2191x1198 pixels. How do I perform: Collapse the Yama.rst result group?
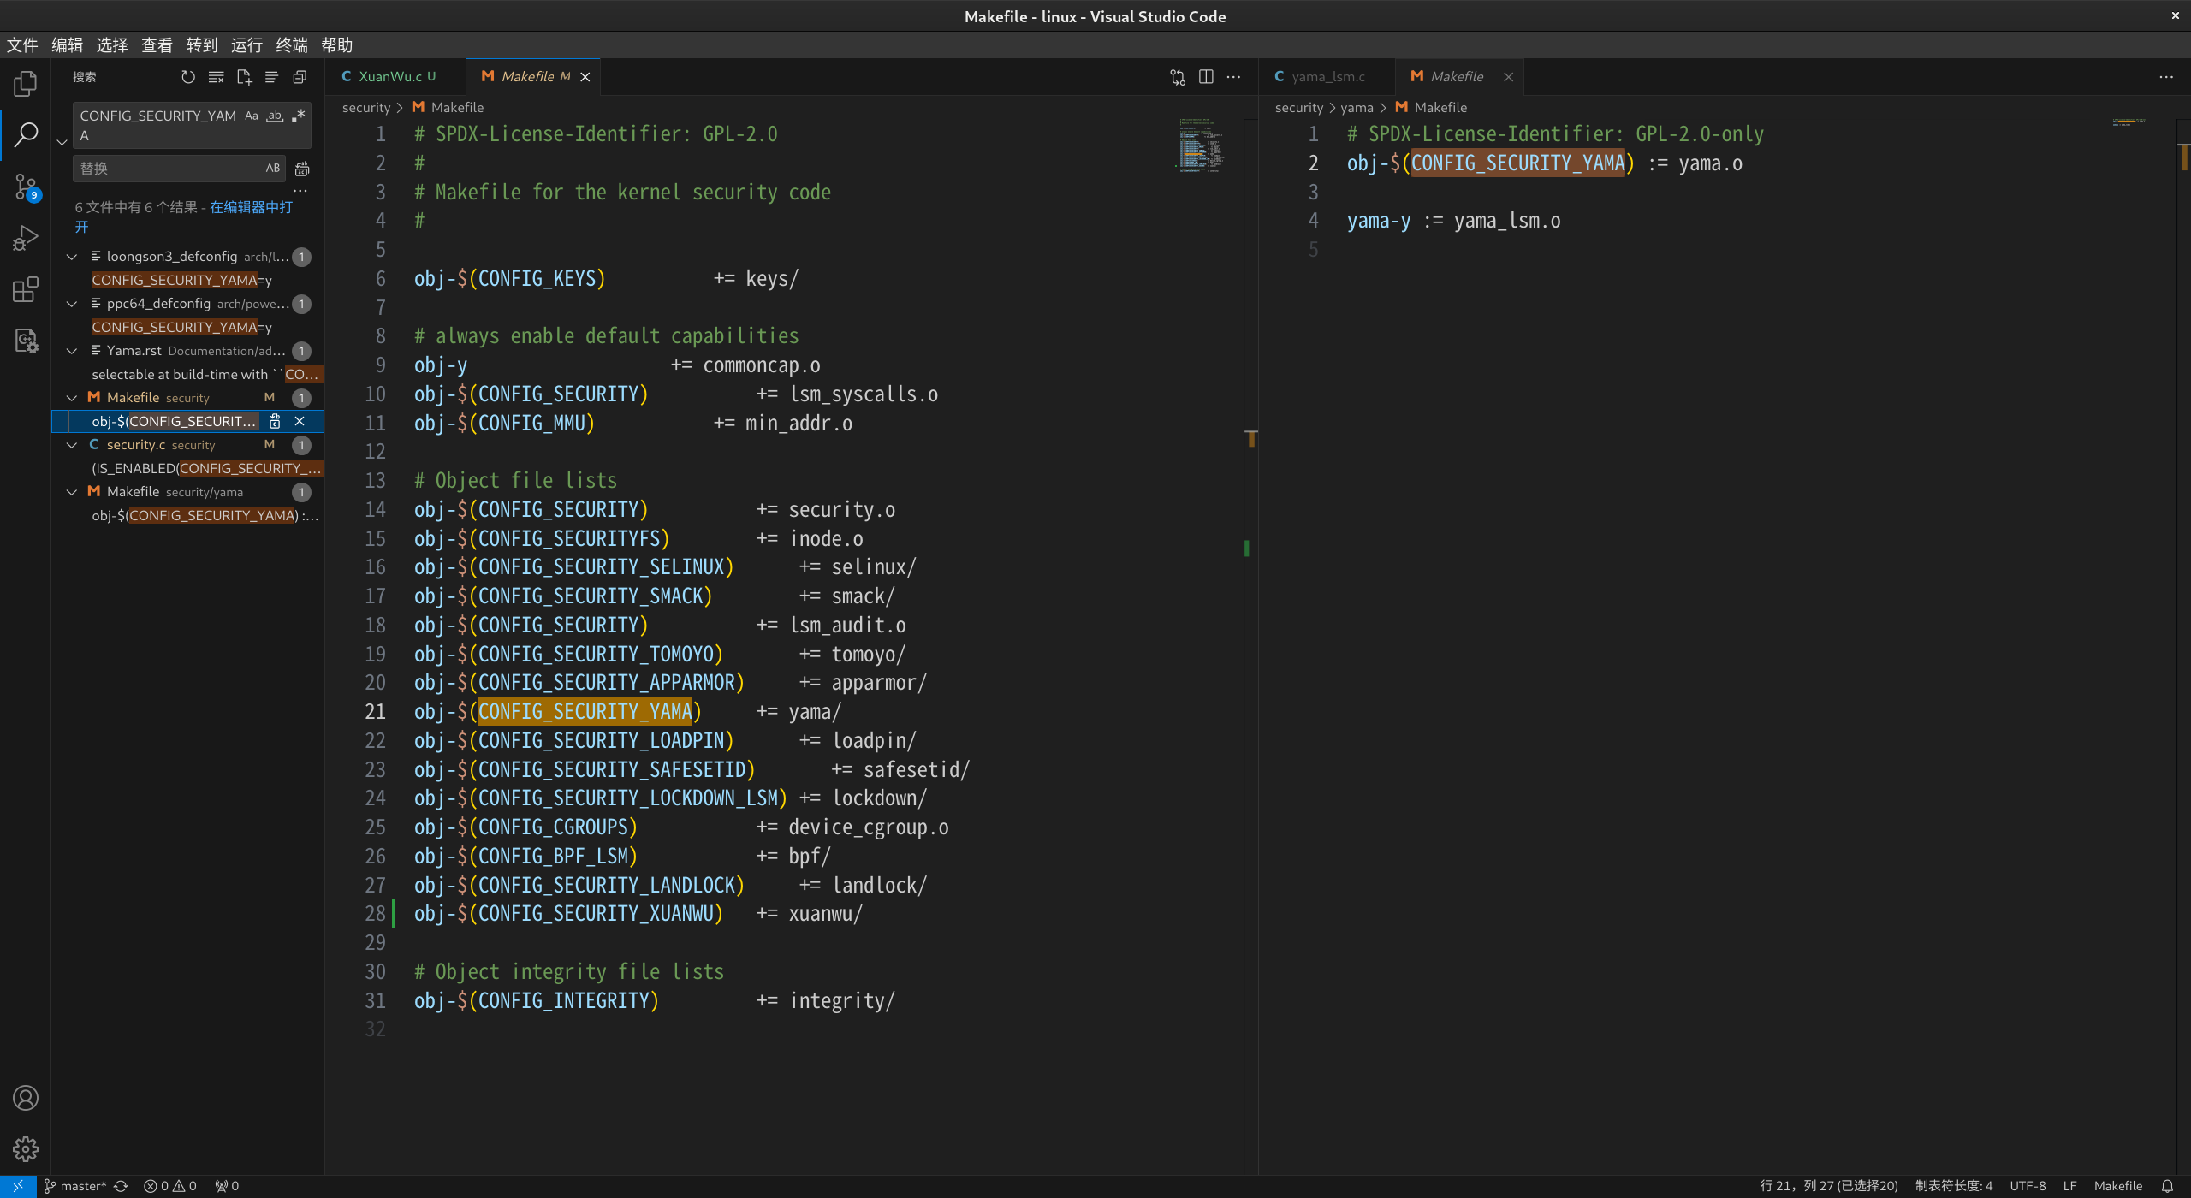(x=72, y=351)
